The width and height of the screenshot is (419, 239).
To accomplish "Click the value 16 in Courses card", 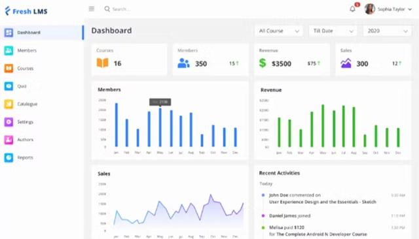I will pos(117,63).
